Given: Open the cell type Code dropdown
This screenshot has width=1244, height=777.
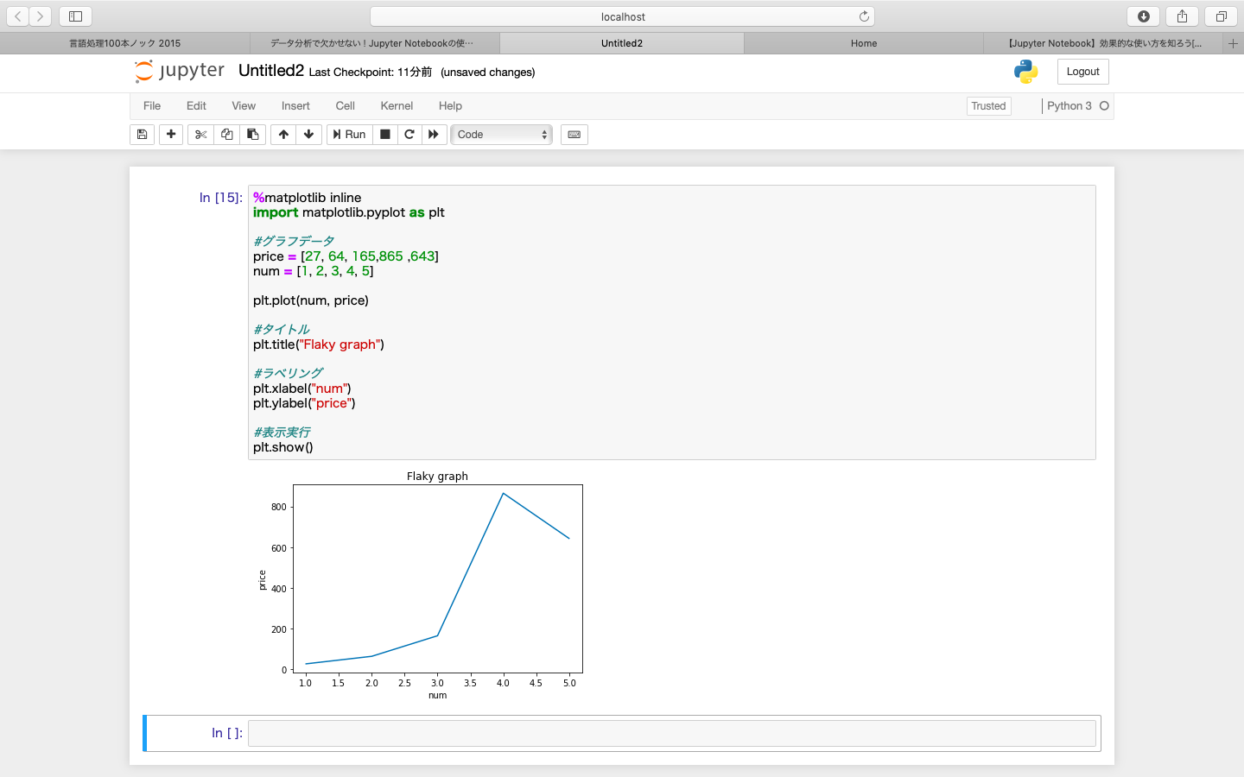Looking at the screenshot, I should (x=502, y=135).
